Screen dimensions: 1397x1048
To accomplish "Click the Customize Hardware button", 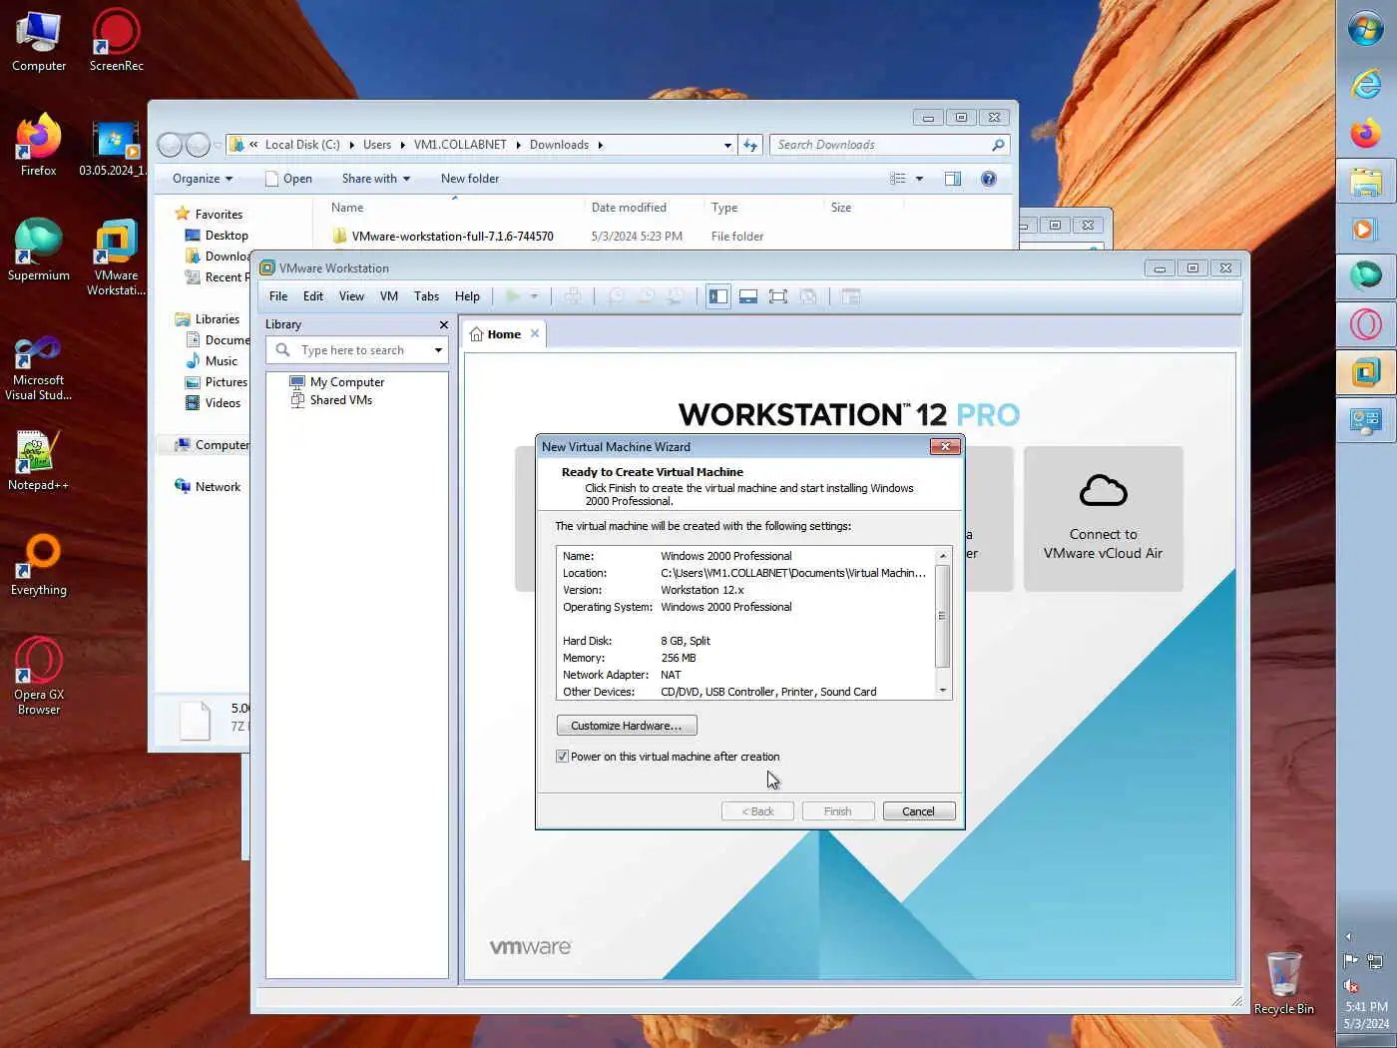I will (x=627, y=726).
